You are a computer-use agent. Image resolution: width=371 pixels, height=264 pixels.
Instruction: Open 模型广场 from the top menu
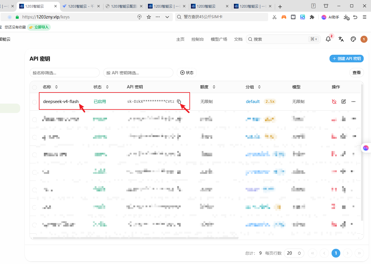219,39
